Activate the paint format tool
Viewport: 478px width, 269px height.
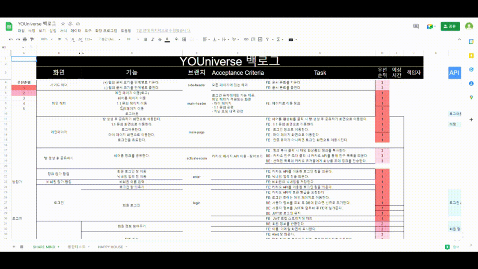pos(32,39)
